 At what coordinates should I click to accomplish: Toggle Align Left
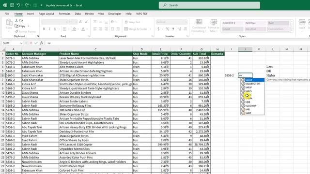tap(95, 29)
